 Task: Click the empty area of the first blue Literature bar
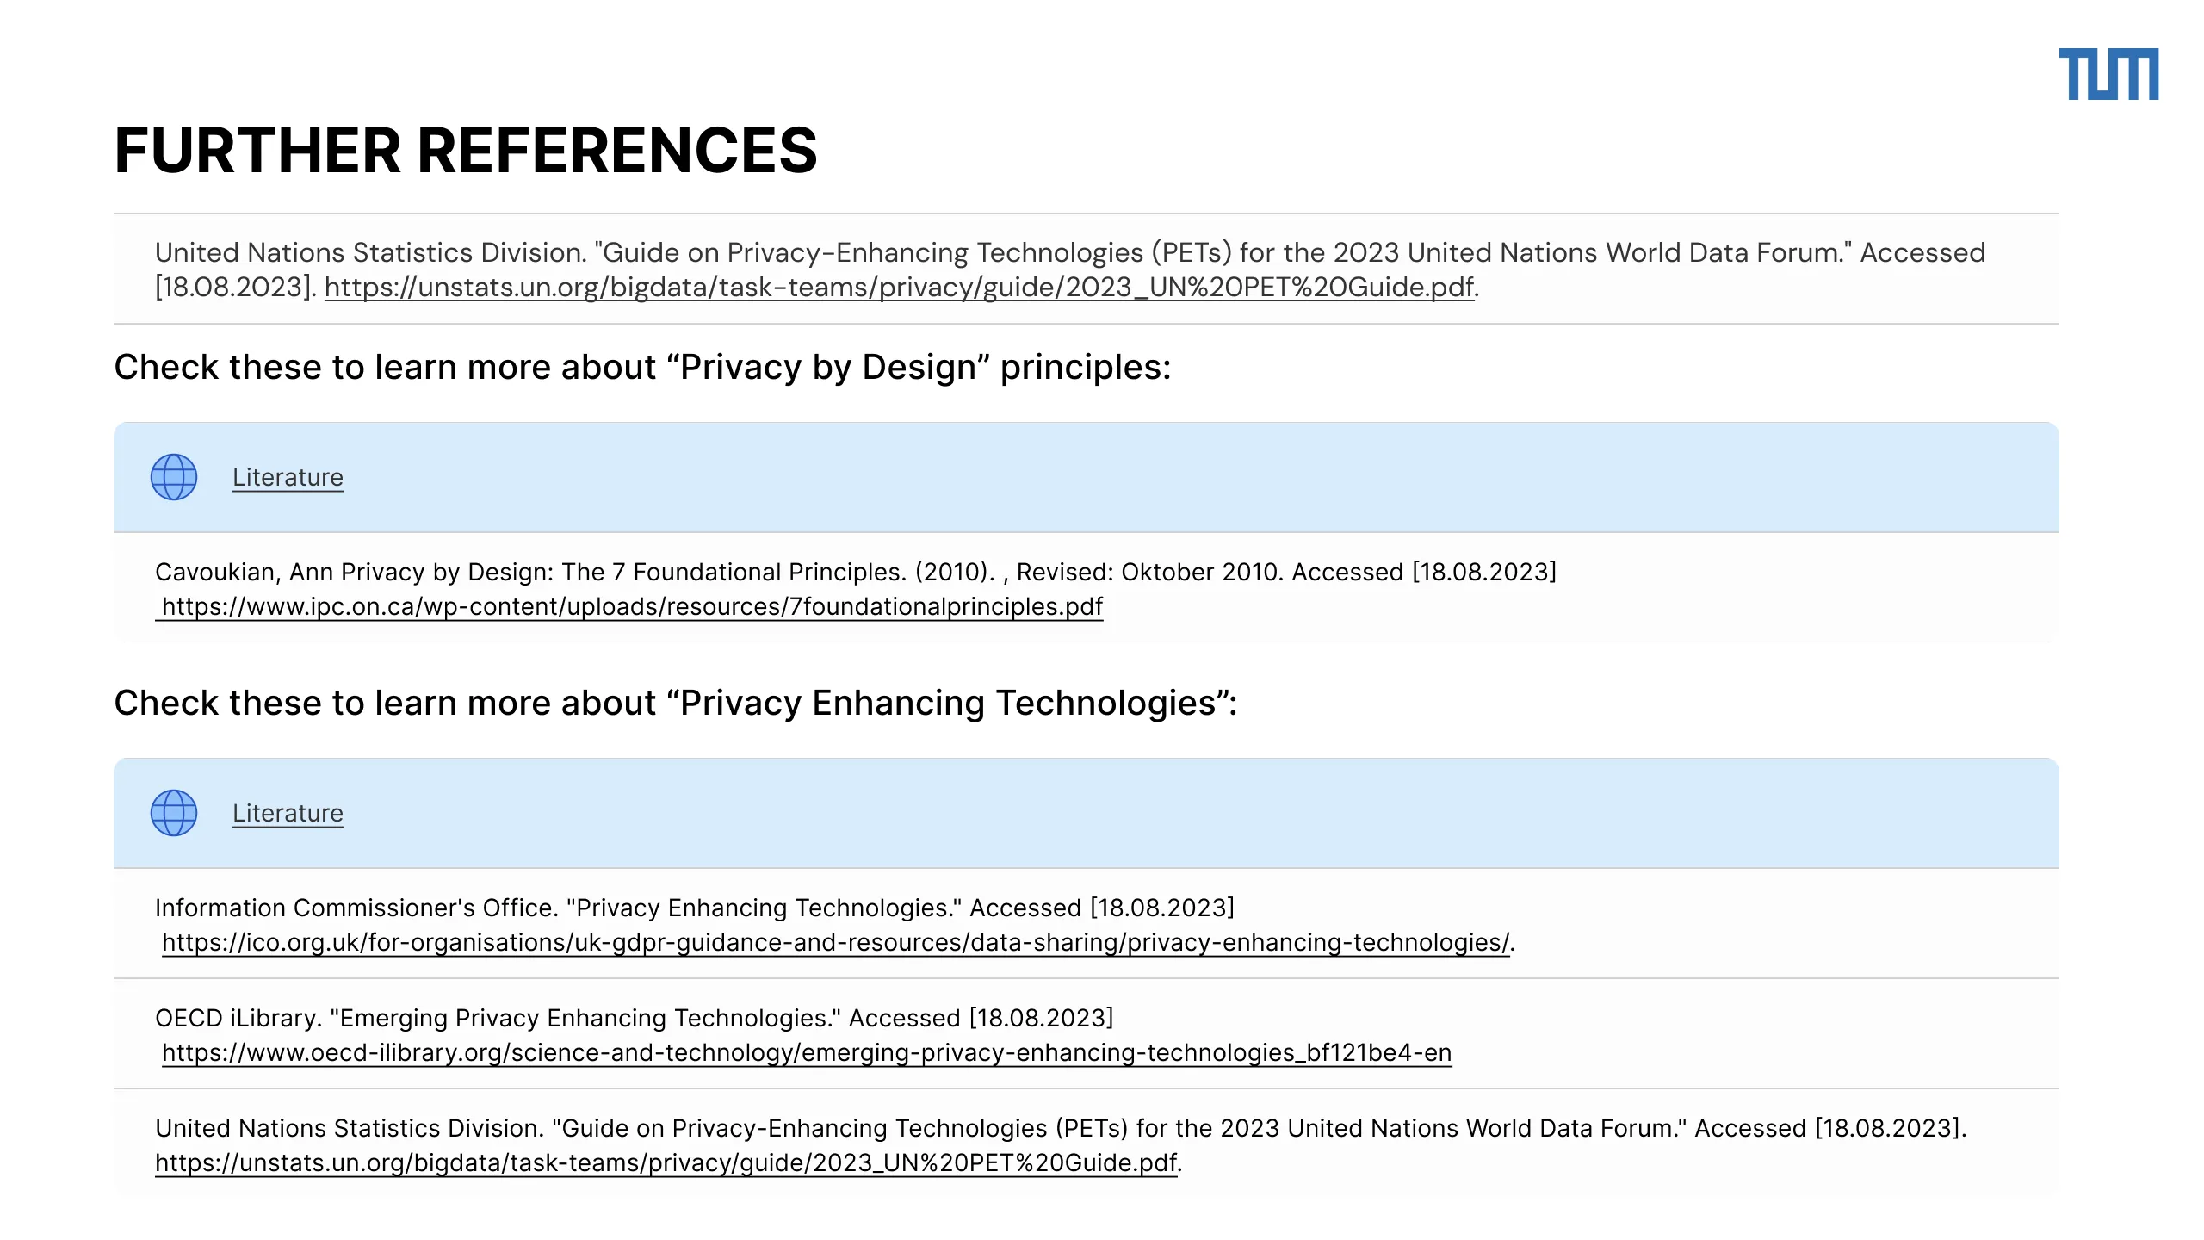coord(1205,477)
